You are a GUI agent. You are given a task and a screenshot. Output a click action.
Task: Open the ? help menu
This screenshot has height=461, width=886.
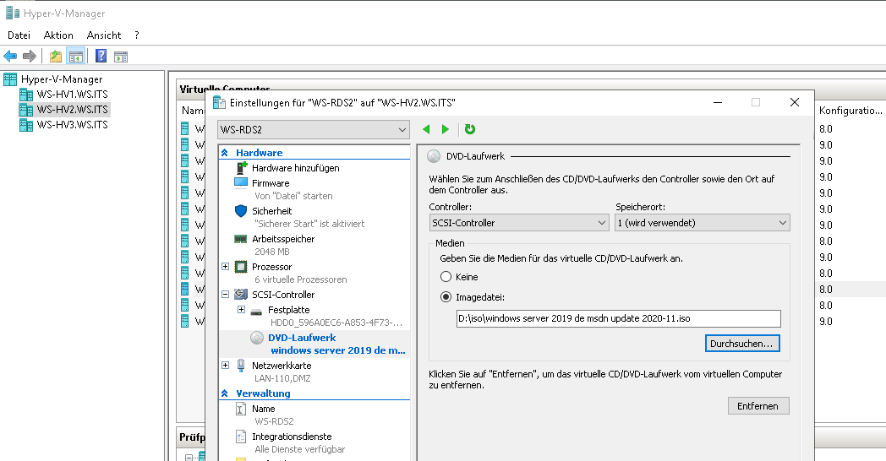(x=137, y=35)
